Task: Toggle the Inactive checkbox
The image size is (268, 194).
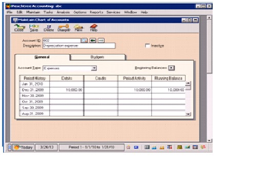Action: (x=148, y=45)
